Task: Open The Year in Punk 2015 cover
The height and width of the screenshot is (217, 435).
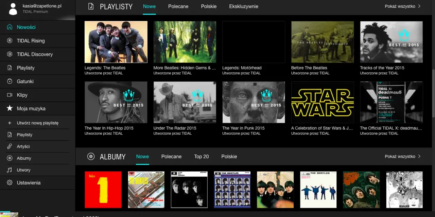Action: [254, 102]
